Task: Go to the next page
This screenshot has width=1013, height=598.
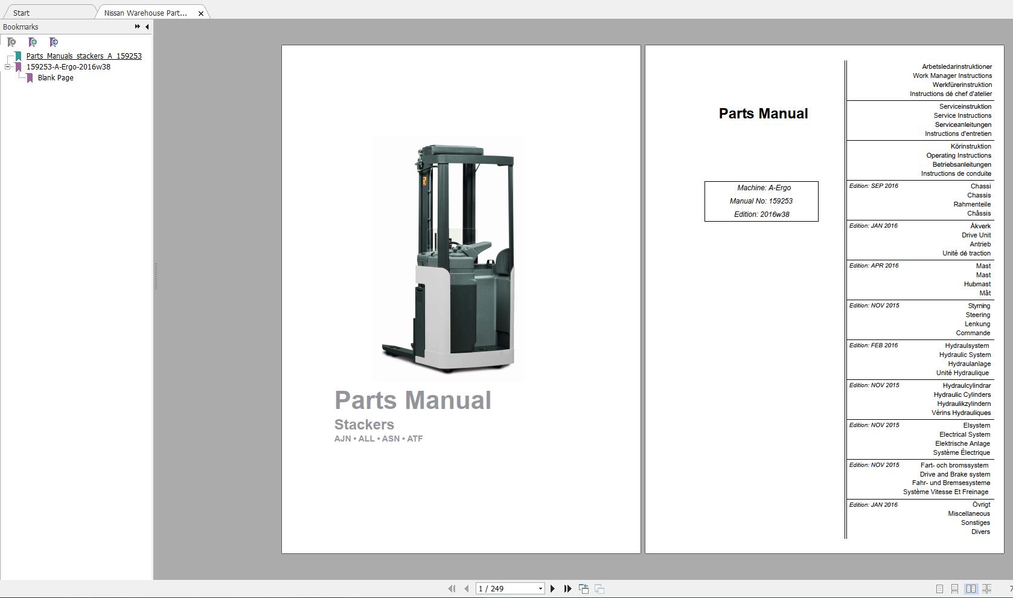Action: (552, 588)
